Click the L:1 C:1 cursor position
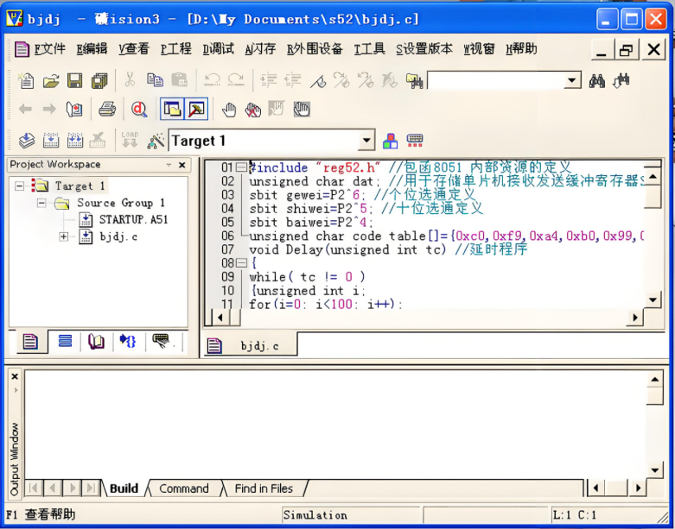This screenshot has height=529, width=675. [x=574, y=515]
